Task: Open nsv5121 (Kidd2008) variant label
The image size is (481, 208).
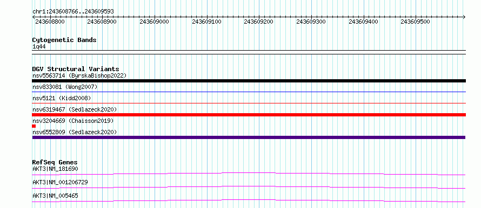Action: (62, 98)
